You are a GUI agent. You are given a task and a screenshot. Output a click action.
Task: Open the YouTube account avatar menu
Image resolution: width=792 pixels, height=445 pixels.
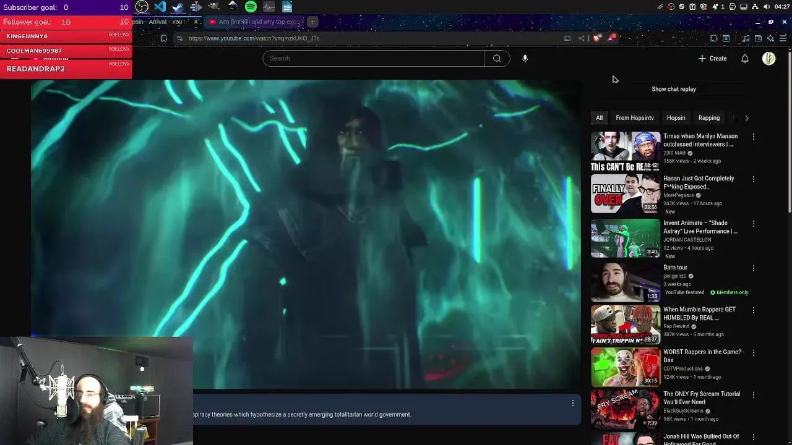(x=769, y=59)
